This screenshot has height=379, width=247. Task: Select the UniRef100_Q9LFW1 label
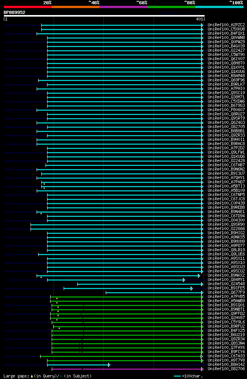click(226, 152)
